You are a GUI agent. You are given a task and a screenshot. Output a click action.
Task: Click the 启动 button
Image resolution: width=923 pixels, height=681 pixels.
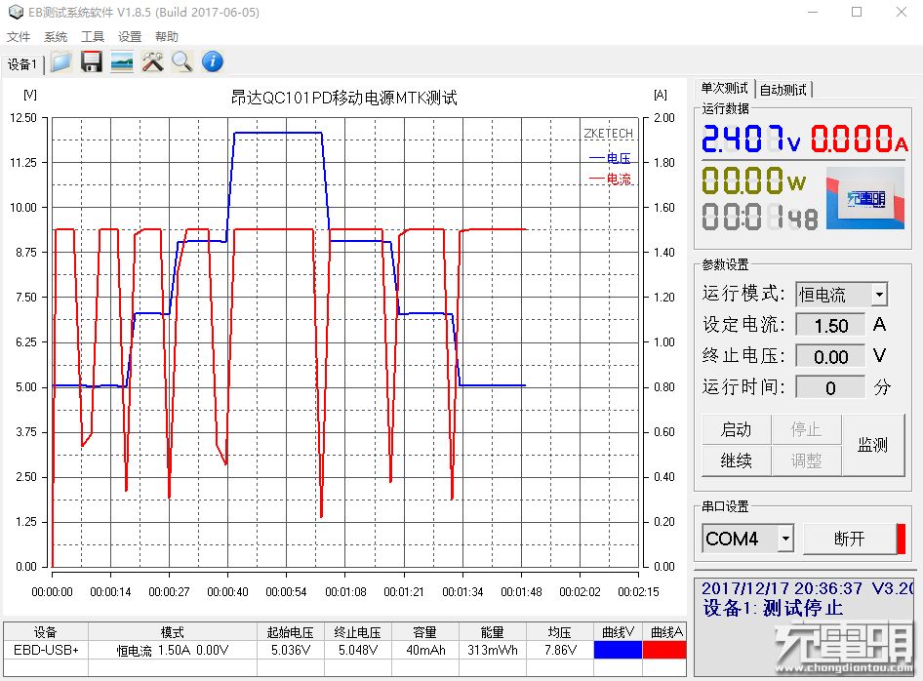pos(736,429)
